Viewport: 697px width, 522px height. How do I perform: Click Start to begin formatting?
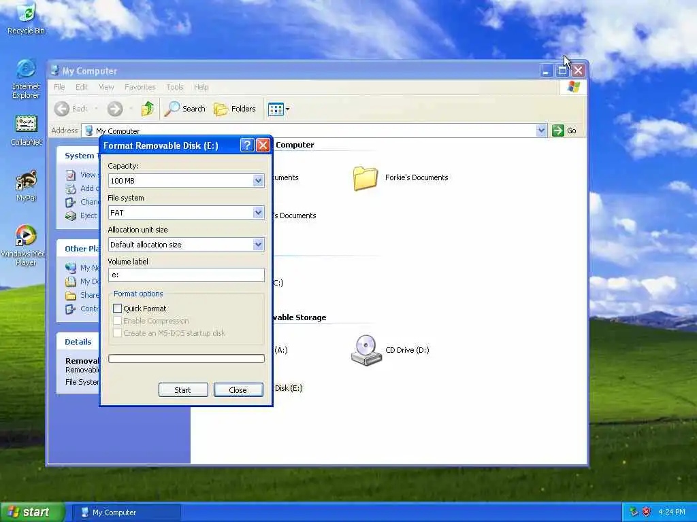pyautogui.click(x=183, y=389)
